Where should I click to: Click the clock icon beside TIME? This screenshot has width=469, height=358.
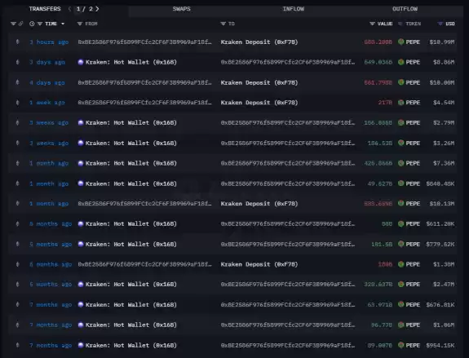pos(32,24)
